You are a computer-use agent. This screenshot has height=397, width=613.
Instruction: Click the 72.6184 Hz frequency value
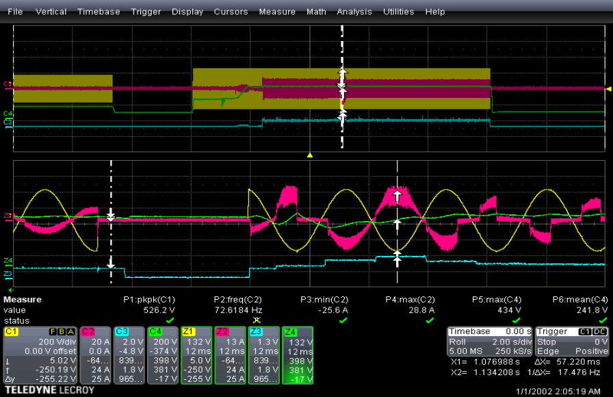(238, 310)
